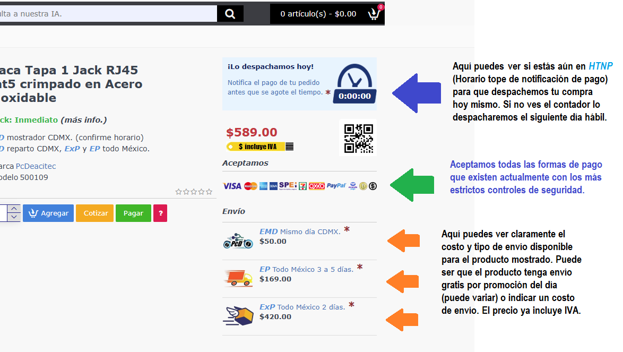Image resolution: width=623 pixels, height=352 pixels.
Task: Select the OXXO payment option icon
Action: [x=317, y=186]
